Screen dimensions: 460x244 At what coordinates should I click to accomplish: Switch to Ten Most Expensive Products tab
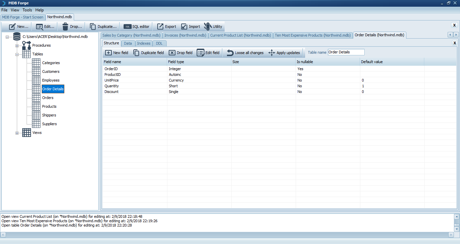pyautogui.click(x=313, y=35)
